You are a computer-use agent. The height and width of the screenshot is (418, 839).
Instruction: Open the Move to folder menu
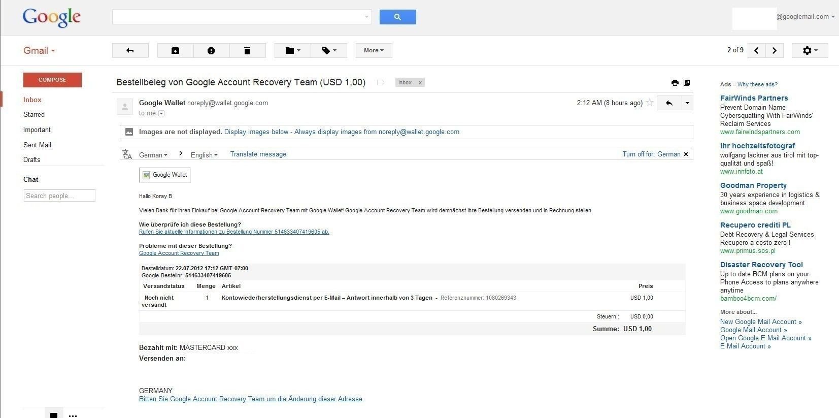point(292,50)
